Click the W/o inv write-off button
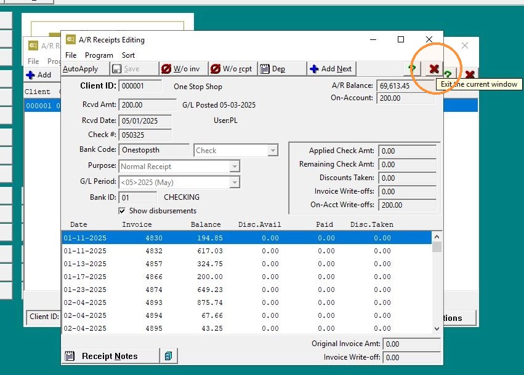 (x=183, y=69)
